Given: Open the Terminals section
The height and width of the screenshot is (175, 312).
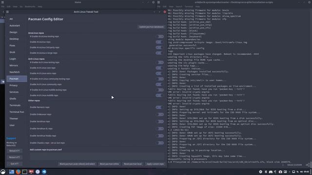Looking at the screenshot, I should [x=17, y=105].
